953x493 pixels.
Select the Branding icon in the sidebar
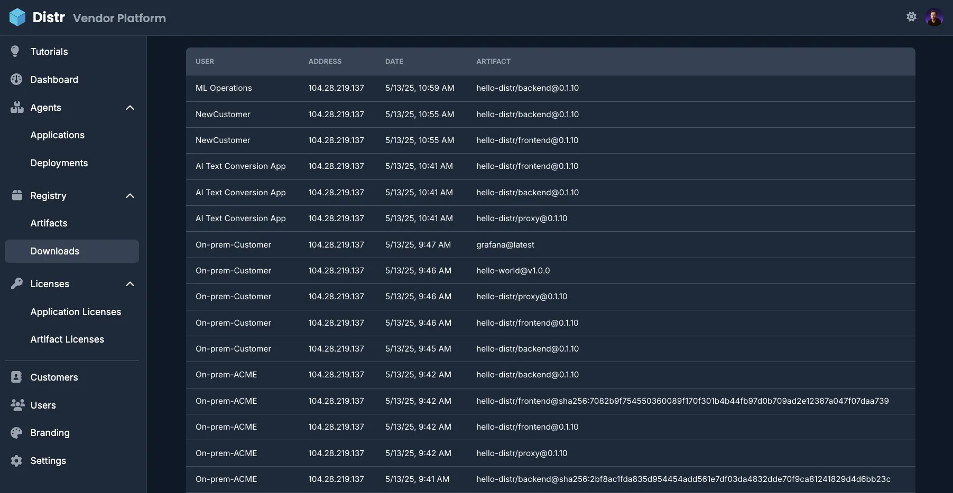click(x=16, y=432)
